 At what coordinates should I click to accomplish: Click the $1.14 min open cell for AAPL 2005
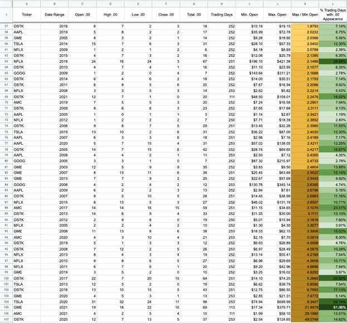pos(250,114)
